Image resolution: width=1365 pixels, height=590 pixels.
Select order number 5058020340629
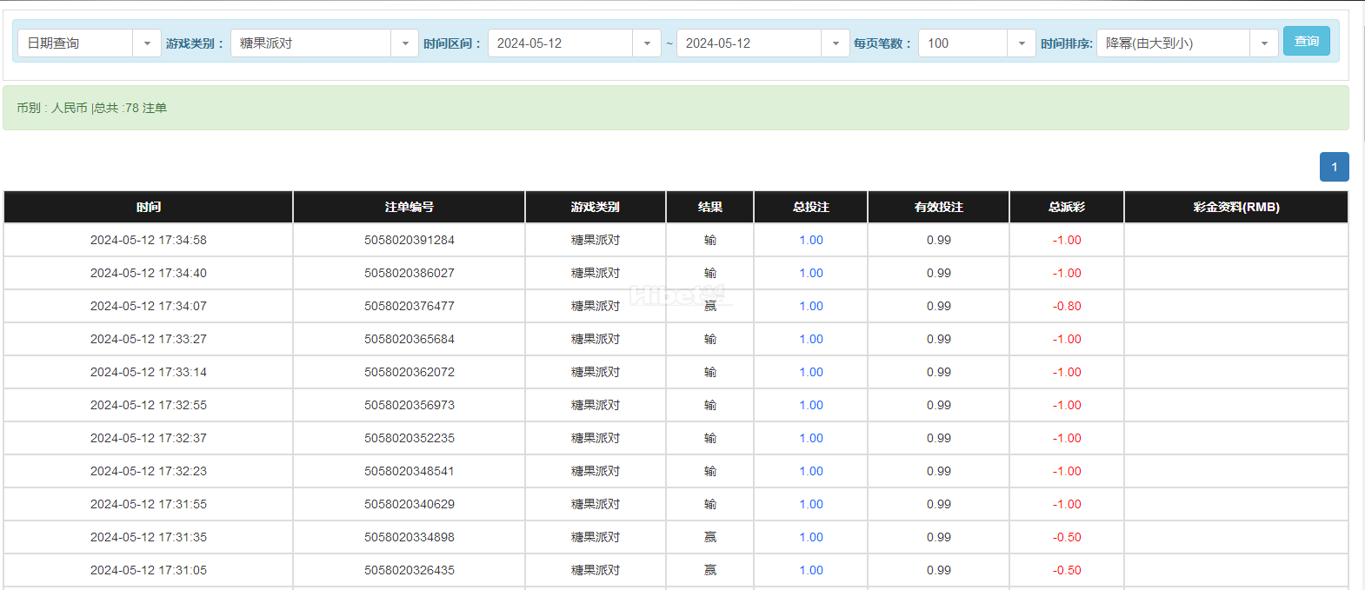(x=409, y=504)
